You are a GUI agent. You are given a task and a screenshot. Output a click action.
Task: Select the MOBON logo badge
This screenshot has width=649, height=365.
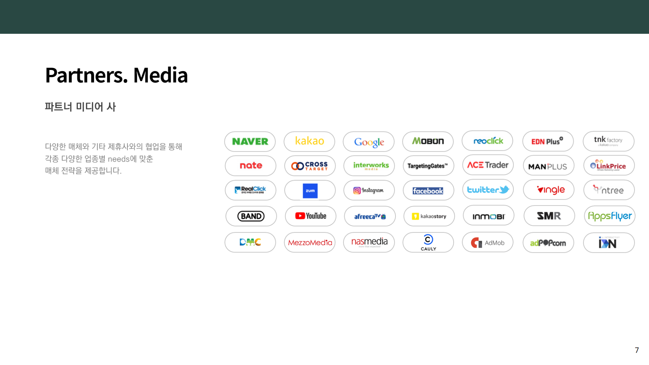tap(428, 141)
